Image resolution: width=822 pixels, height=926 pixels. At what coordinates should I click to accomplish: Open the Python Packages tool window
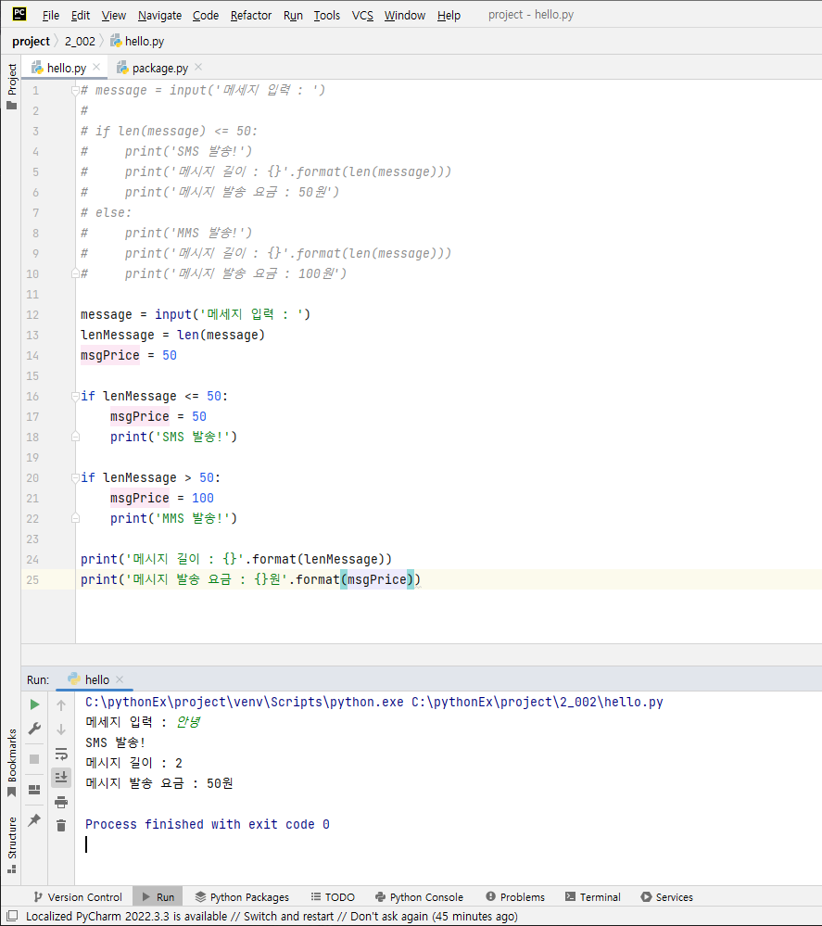[x=242, y=896]
